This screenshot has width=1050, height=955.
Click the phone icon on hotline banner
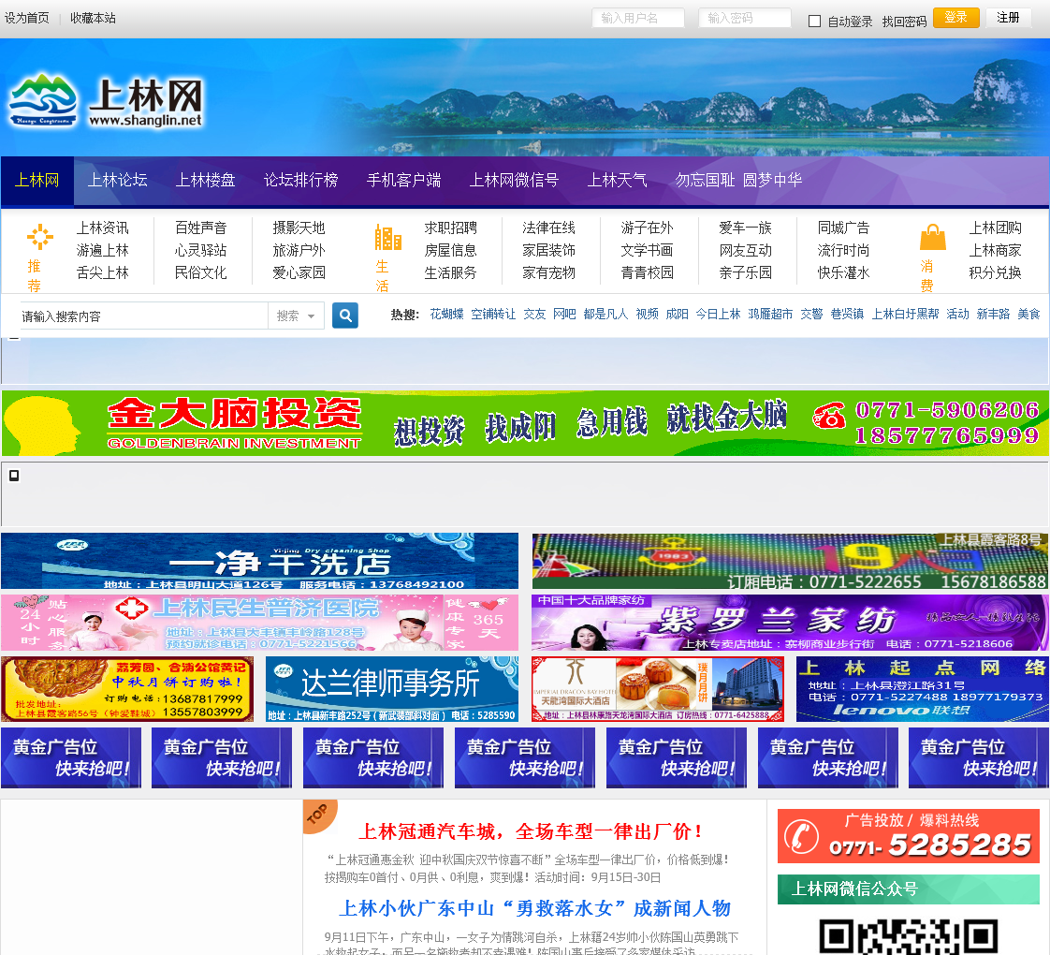pyautogui.click(x=802, y=836)
